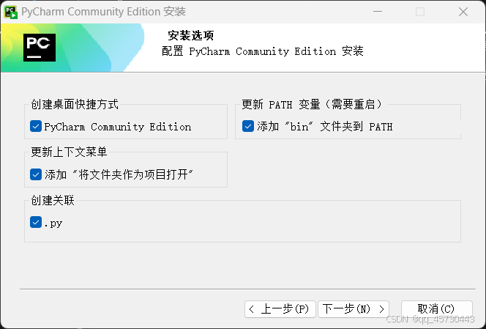The width and height of the screenshot is (486, 329).
Task: Click the 安装选项 heading text
Action: tap(190, 35)
